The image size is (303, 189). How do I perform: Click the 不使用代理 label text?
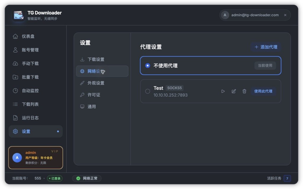[x=165, y=66]
